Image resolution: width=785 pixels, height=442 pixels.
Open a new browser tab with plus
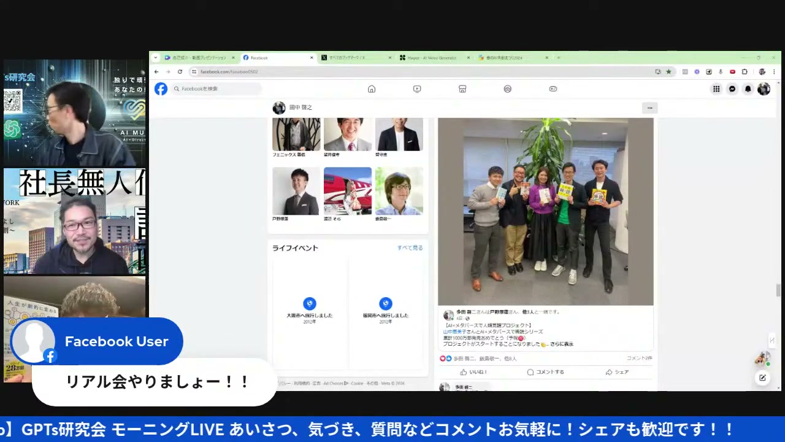pyautogui.click(x=558, y=58)
